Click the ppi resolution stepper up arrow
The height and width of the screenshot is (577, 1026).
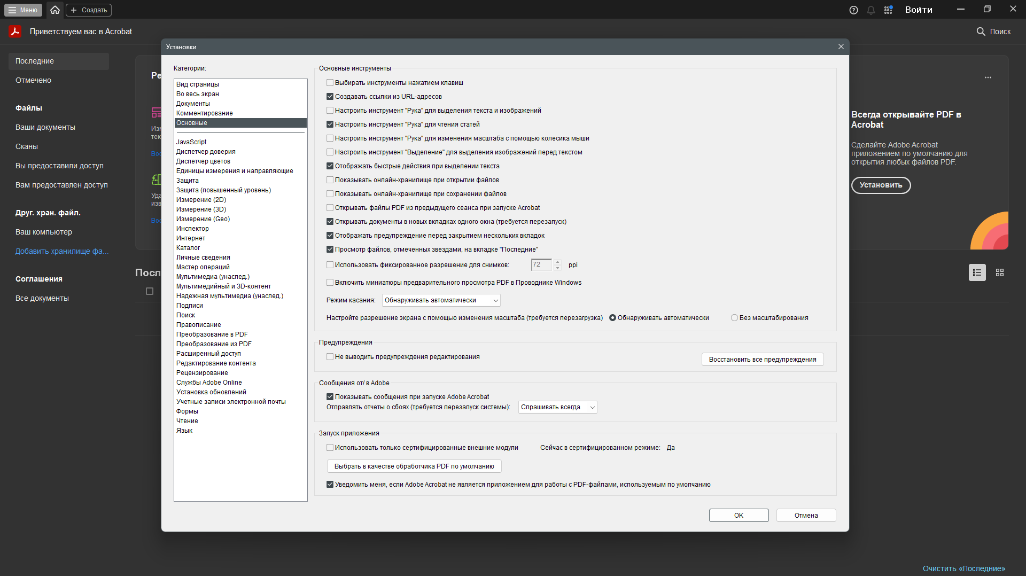tap(557, 262)
